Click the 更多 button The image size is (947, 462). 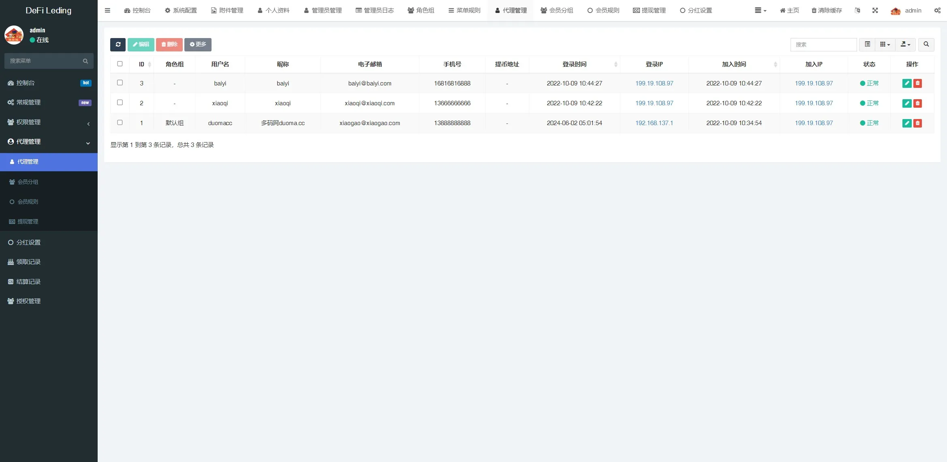click(198, 45)
